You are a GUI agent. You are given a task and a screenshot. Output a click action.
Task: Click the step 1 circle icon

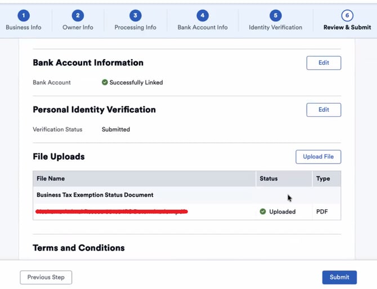pos(24,16)
